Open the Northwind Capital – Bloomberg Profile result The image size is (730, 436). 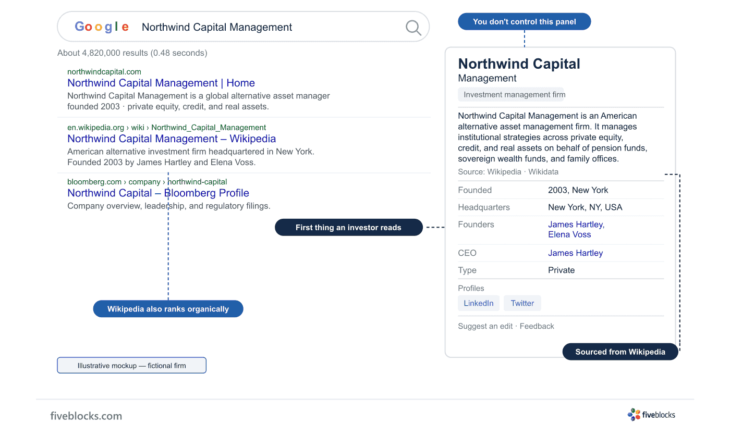[x=158, y=193]
